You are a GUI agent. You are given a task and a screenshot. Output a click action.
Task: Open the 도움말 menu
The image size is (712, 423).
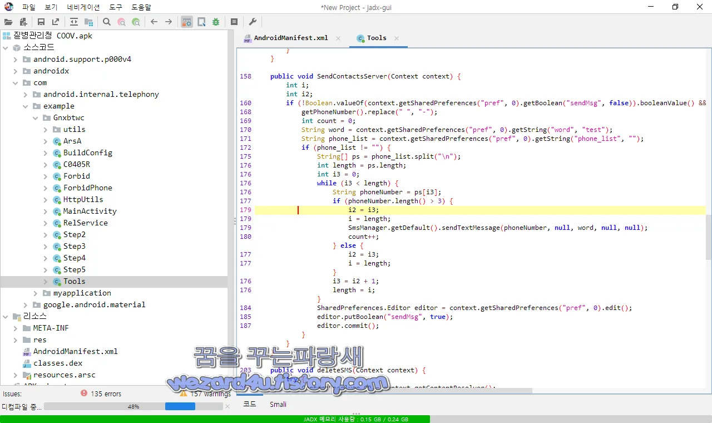point(141,7)
